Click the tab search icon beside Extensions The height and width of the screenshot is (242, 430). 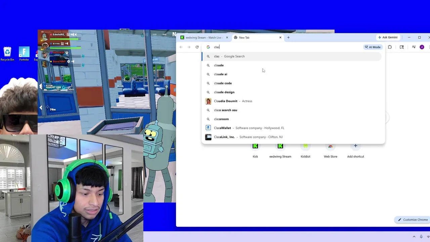(402, 47)
